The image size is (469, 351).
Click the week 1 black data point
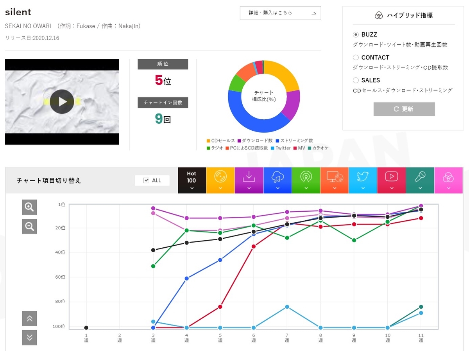86,328
